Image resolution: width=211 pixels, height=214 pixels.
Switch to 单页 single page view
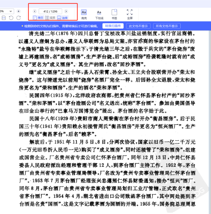coord(38,18)
